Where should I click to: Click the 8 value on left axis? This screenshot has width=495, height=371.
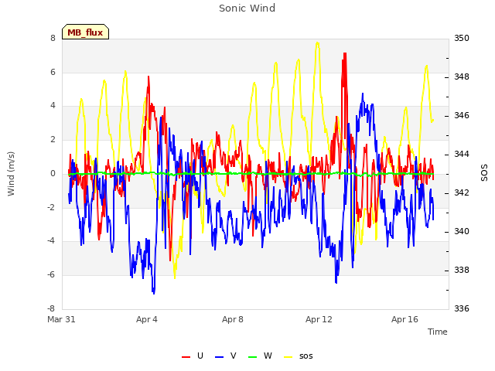pos(53,38)
